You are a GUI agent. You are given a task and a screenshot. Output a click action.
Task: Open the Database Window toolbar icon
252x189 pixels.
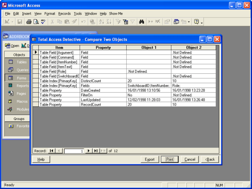tap(176, 22)
